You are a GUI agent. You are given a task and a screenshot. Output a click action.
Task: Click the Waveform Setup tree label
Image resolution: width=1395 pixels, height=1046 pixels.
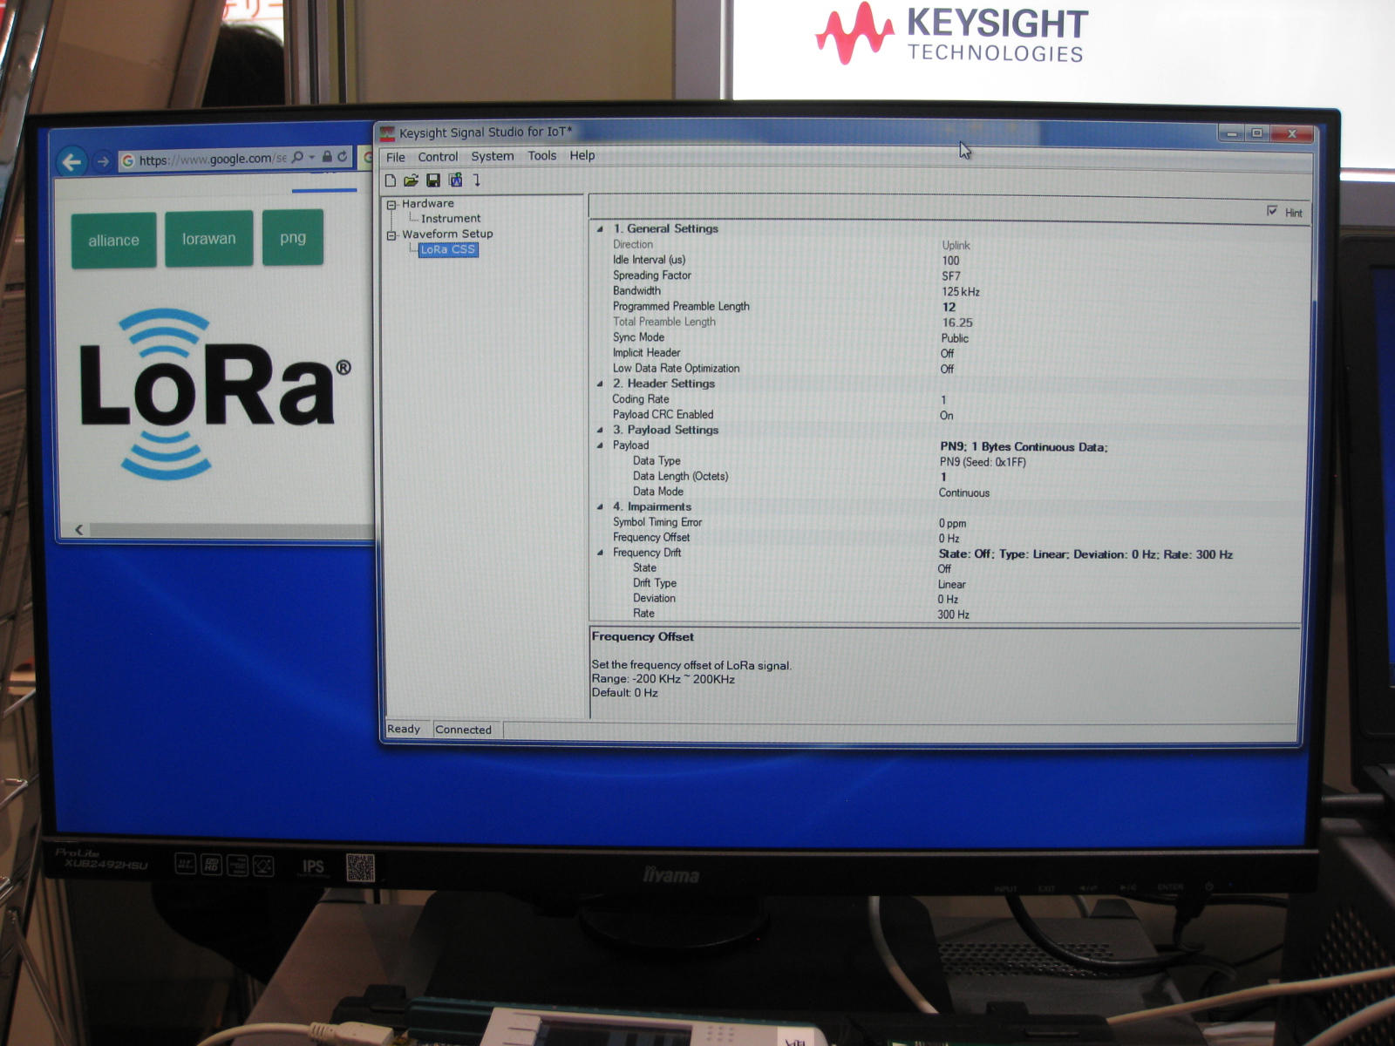pyautogui.click(x=447, y=234)
